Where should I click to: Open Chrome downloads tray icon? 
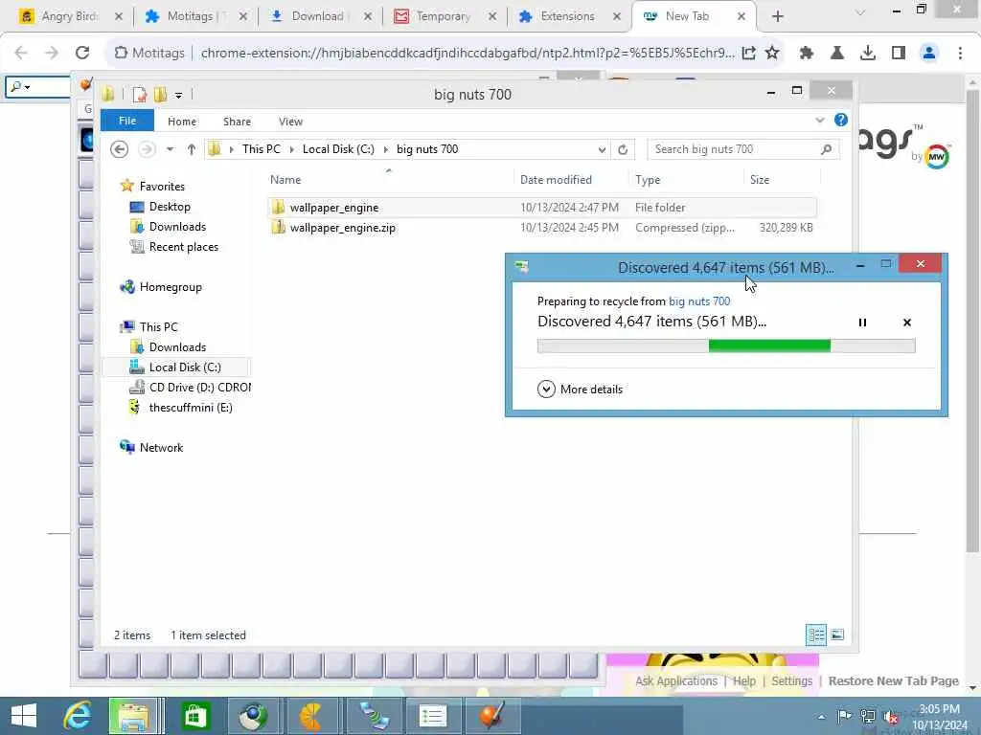pos(867,54)
